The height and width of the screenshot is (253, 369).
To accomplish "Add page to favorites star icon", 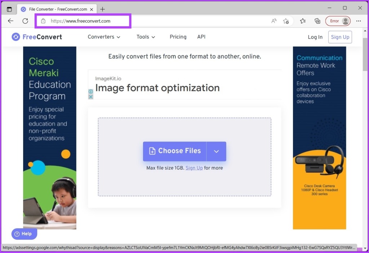I will (x=286, y=21).
